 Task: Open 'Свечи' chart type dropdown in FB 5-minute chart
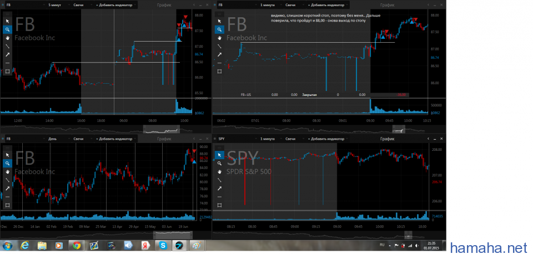click(x=82, y=5)
